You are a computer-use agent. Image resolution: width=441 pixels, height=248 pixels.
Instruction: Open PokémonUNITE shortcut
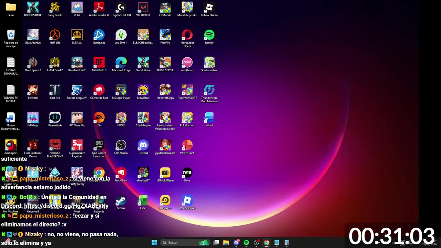tap(187, 92)
